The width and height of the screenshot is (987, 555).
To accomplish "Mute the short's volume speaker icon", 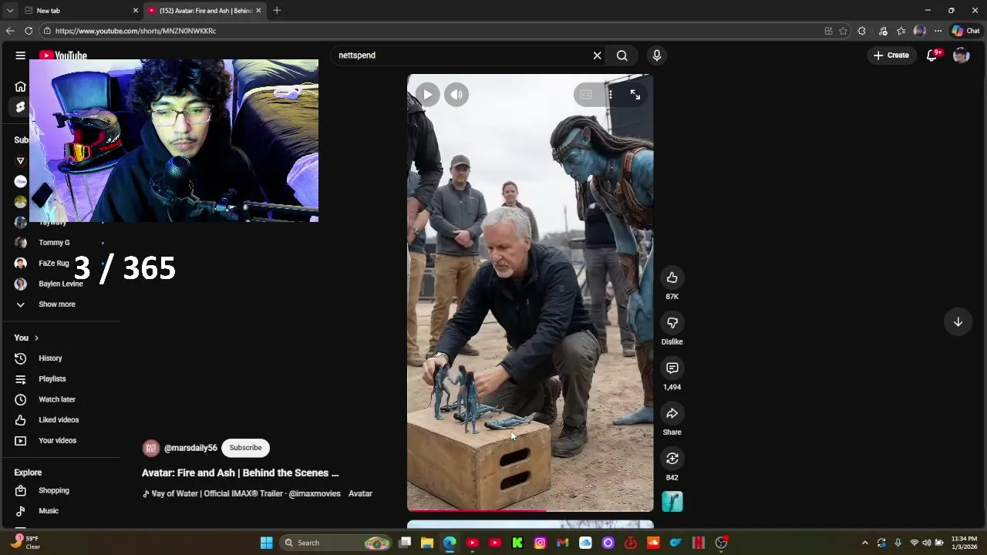I will 456,95.
